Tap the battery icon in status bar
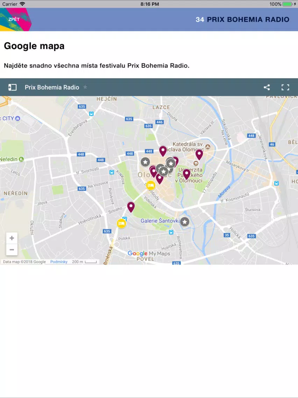 click(288, 4)
